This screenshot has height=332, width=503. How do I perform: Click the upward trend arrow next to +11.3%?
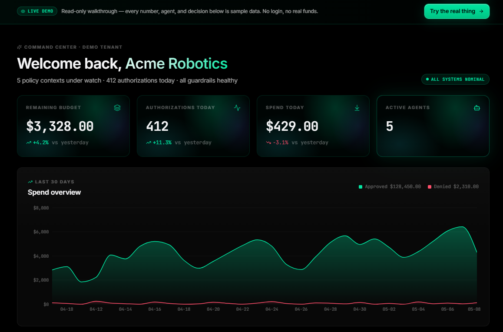pos(149,143)
